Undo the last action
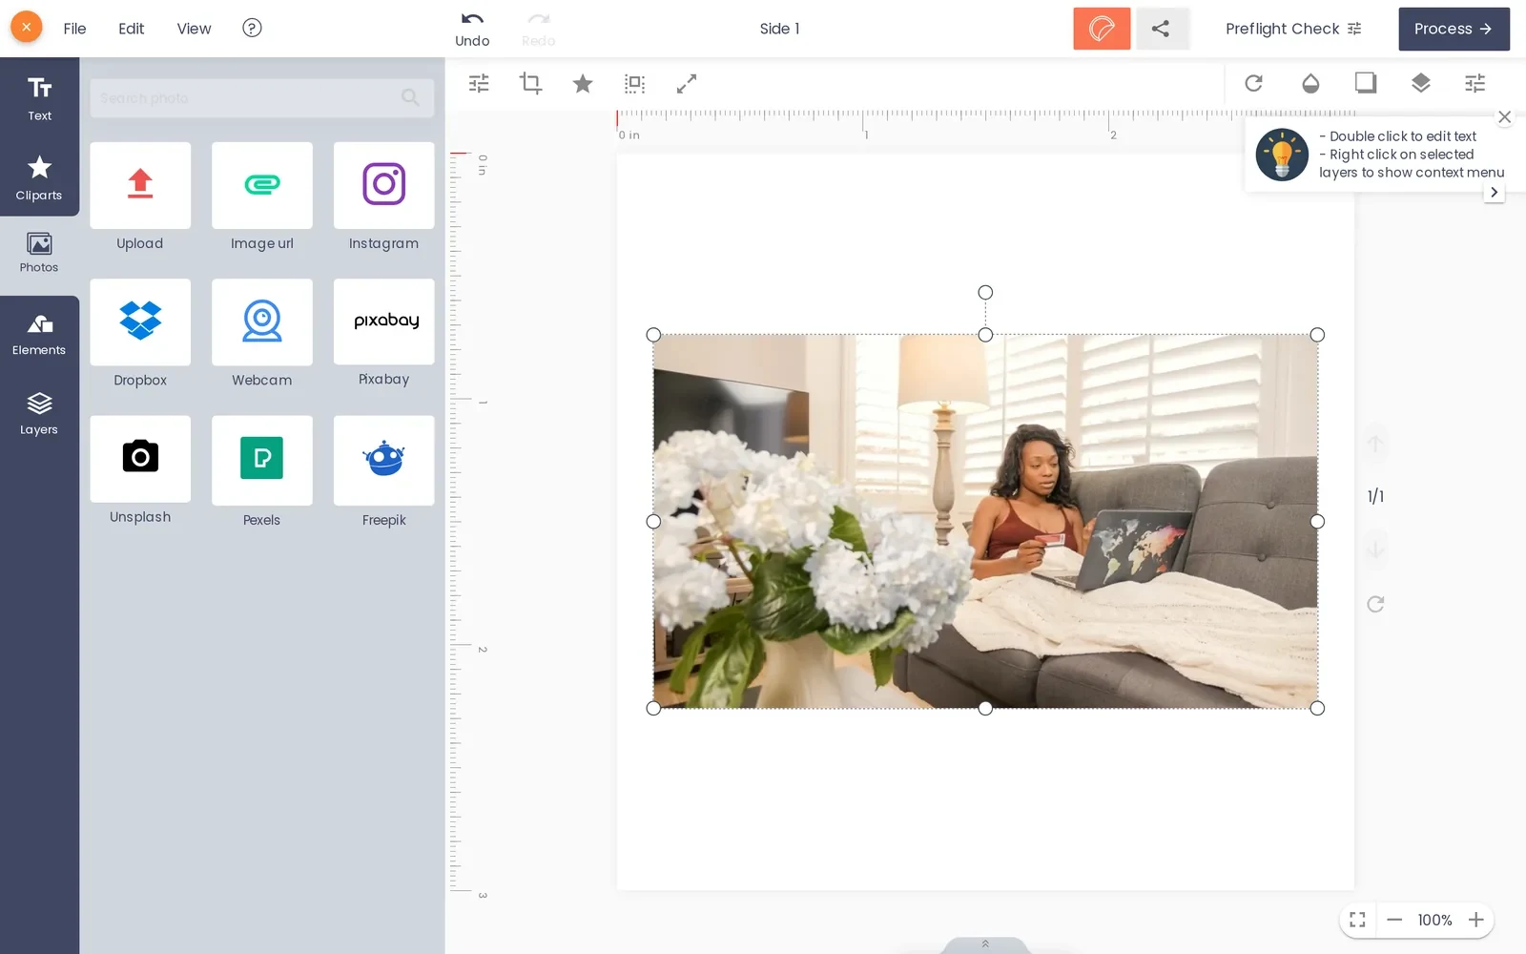The image size is (1526, 954). pos(472,29)
